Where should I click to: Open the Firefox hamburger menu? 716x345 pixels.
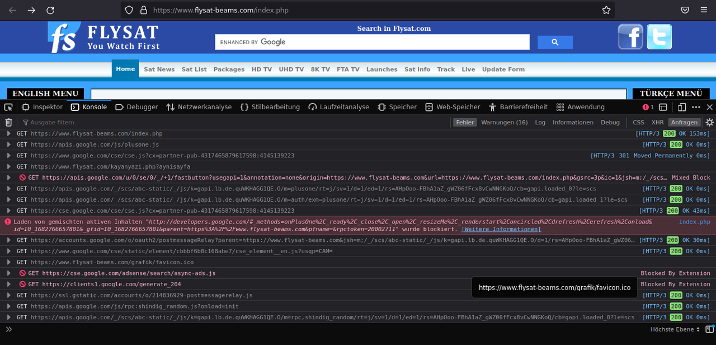click(704, 10)
